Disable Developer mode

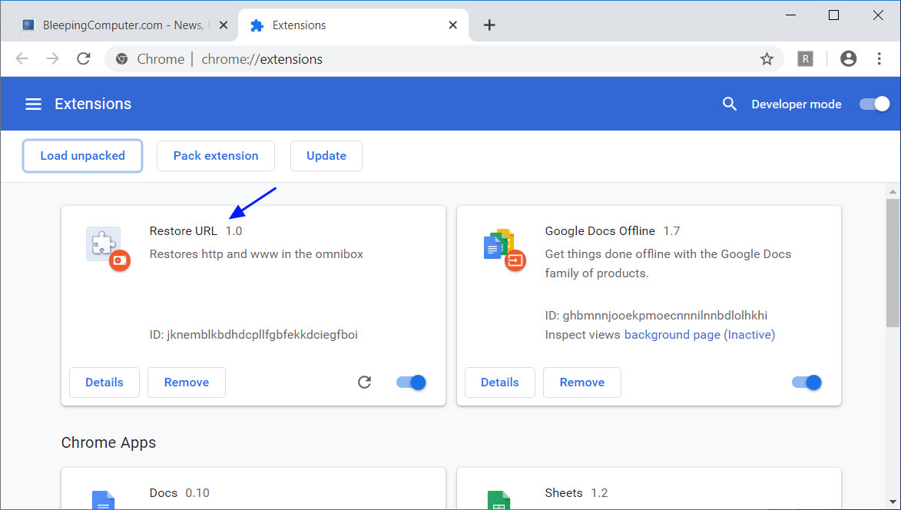(873, 103)
